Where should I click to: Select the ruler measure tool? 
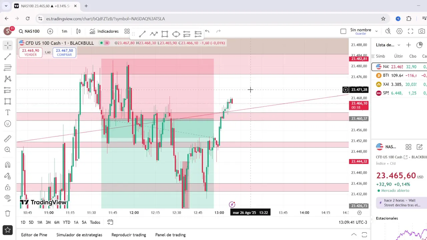pos(8,138)
